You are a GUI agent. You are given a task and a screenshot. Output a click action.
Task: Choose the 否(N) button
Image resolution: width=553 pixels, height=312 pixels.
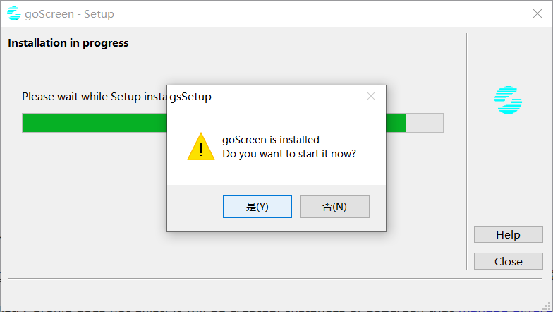(334, 207)
